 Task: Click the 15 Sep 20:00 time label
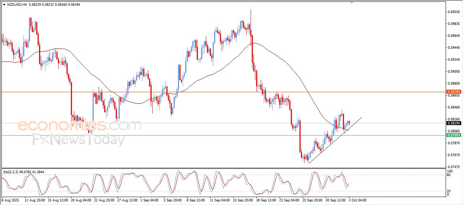tap(242, 200)
